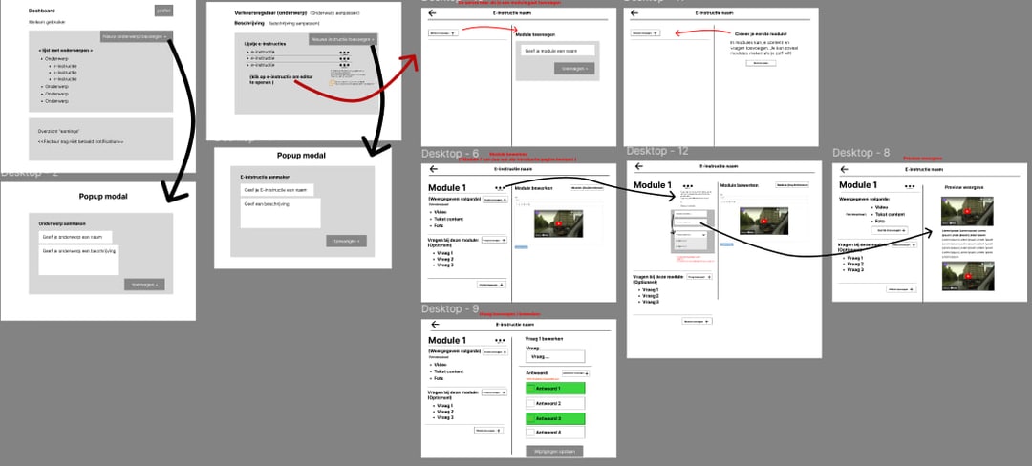This screenshot has width=1032, height=466.
Task: Click the back arrow in Desktop - 8 frame
Action: [x=844, y=169]
